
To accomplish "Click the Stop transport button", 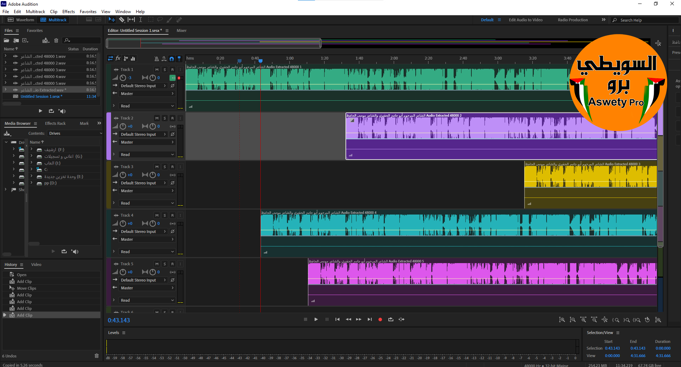I will tap(305, 319).
